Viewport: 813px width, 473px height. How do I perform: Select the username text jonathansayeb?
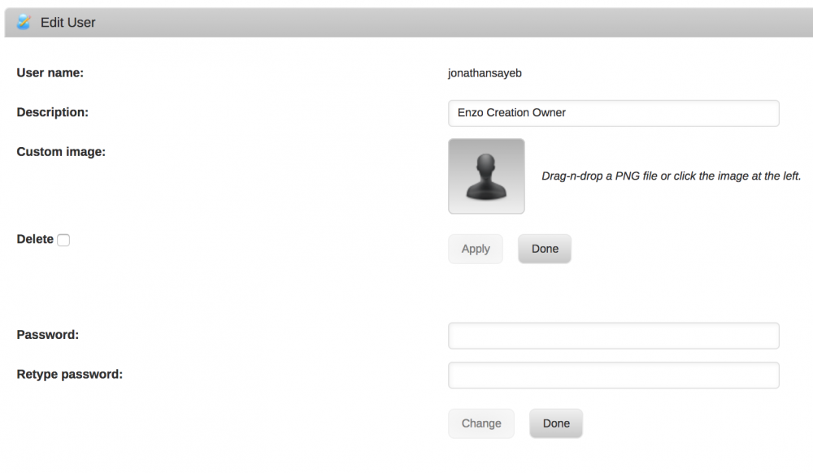point(485,73)
